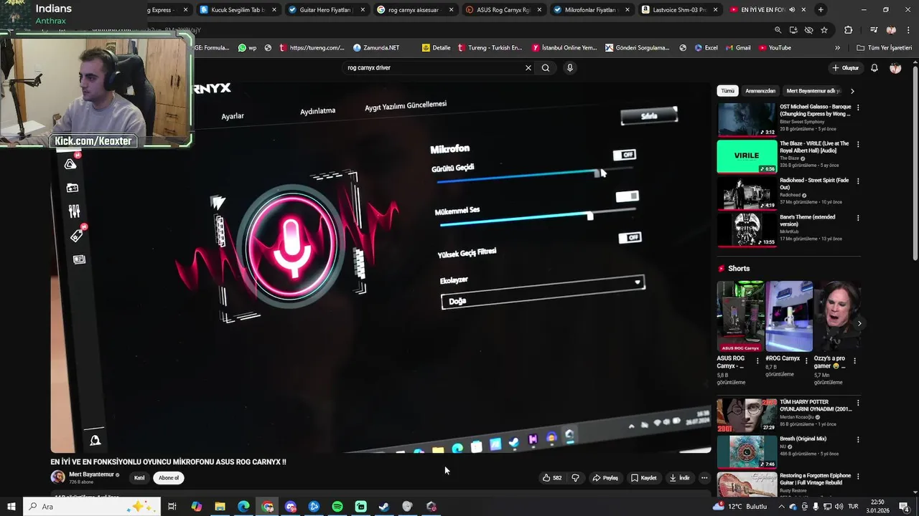Dislike the video

point(575,478)
